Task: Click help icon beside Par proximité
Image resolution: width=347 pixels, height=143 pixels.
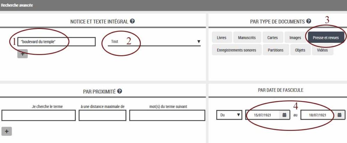Action: point(119,91)
